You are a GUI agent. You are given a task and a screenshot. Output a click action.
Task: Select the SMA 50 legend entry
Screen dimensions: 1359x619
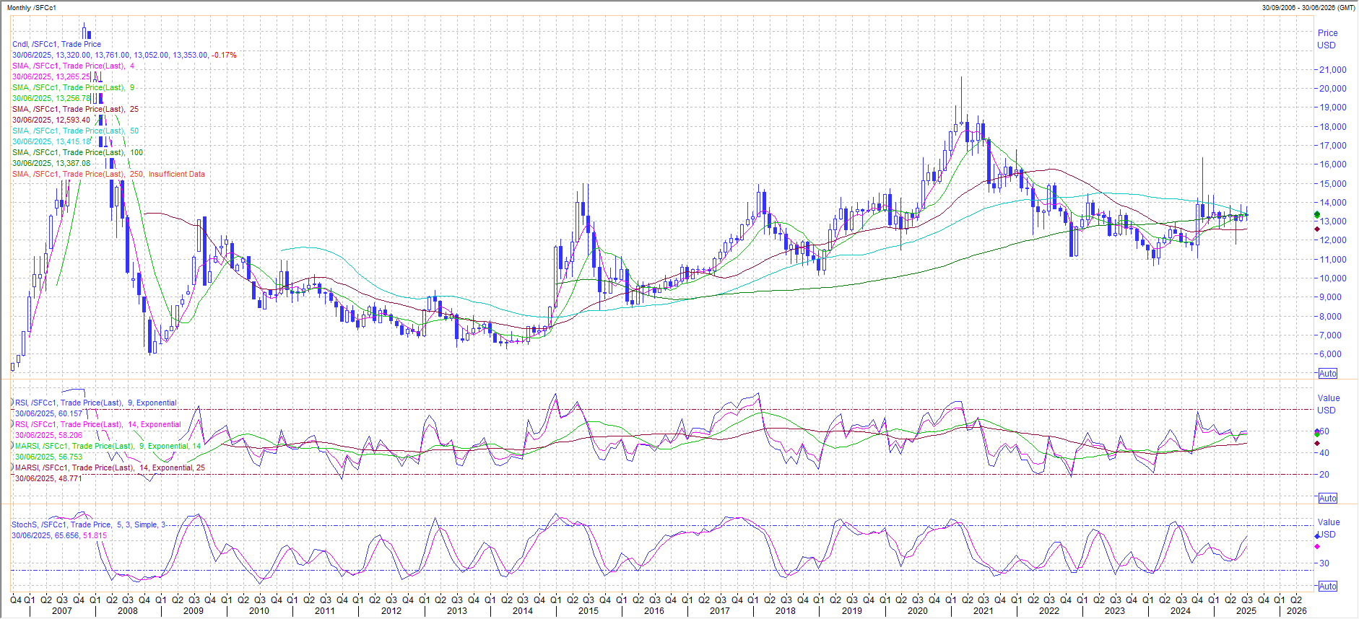tap(75, 131)
